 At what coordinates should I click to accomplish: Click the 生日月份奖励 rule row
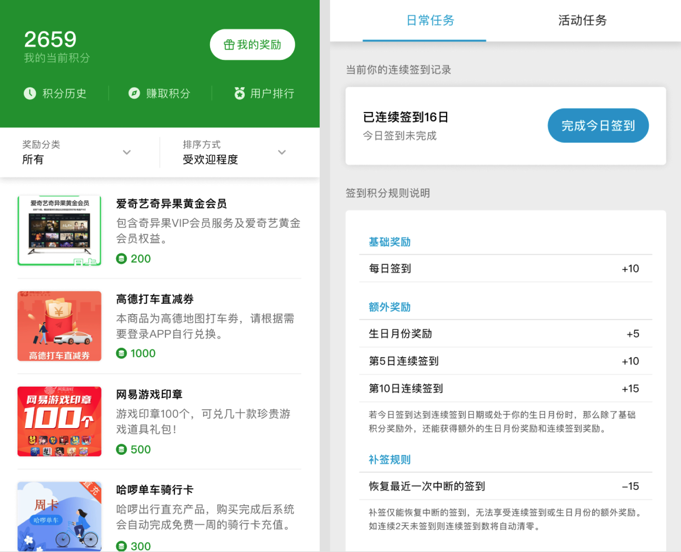[x=505, y=334]
